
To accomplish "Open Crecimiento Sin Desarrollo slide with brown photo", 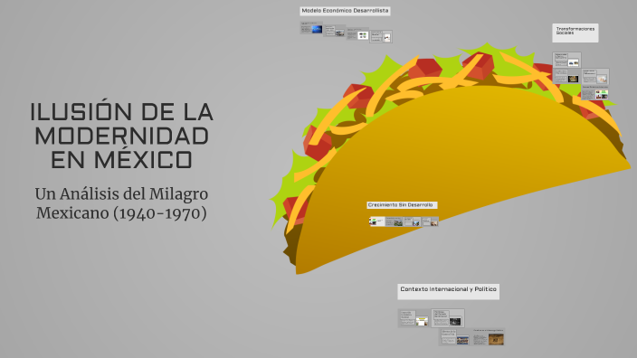I will (430, 221).
